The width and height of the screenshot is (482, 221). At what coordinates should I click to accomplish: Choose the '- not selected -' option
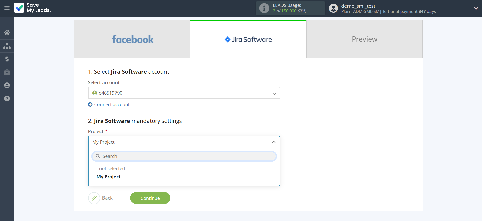tap(112, 169)
